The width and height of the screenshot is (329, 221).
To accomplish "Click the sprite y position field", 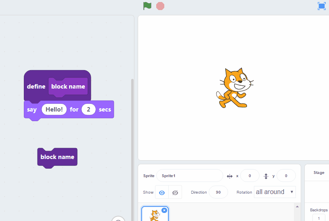I will [x=286, y=176].
